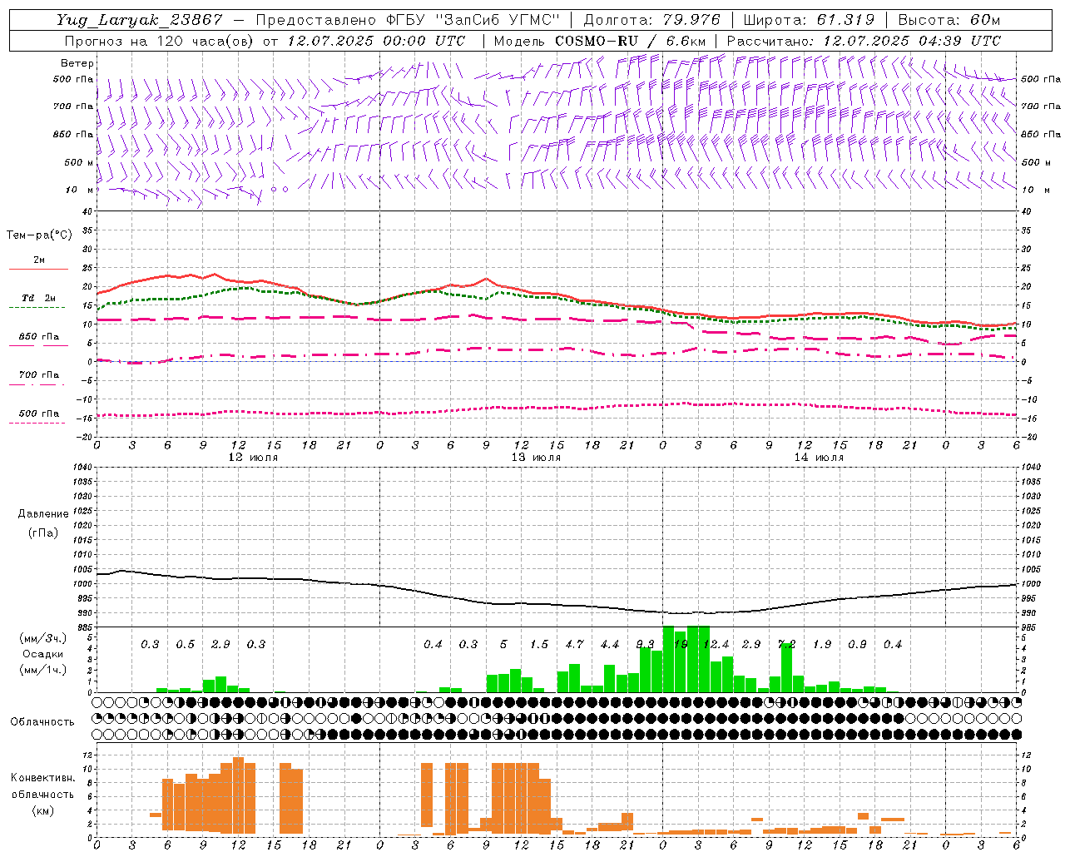Click the Прогноз на 120 часа(ов) text
This screenshot has width=1065, height=852.
[161, 41]
